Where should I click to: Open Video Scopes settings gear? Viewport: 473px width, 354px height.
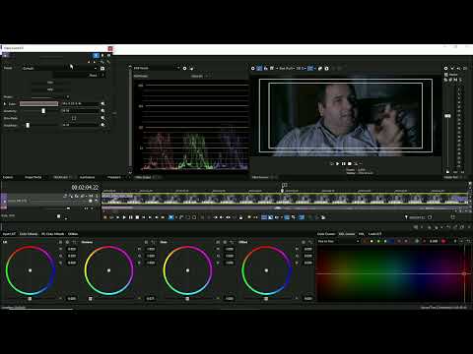click(x=184, y=68)
